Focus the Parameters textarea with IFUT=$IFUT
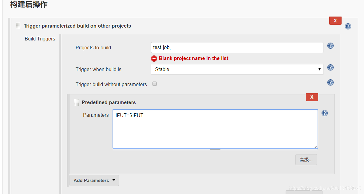364x194 pixels. 215,129
